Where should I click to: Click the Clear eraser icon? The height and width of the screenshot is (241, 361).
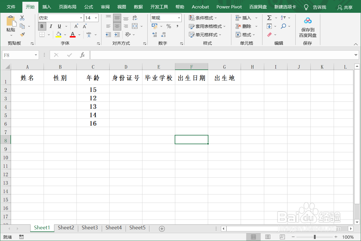coord(269,35)
